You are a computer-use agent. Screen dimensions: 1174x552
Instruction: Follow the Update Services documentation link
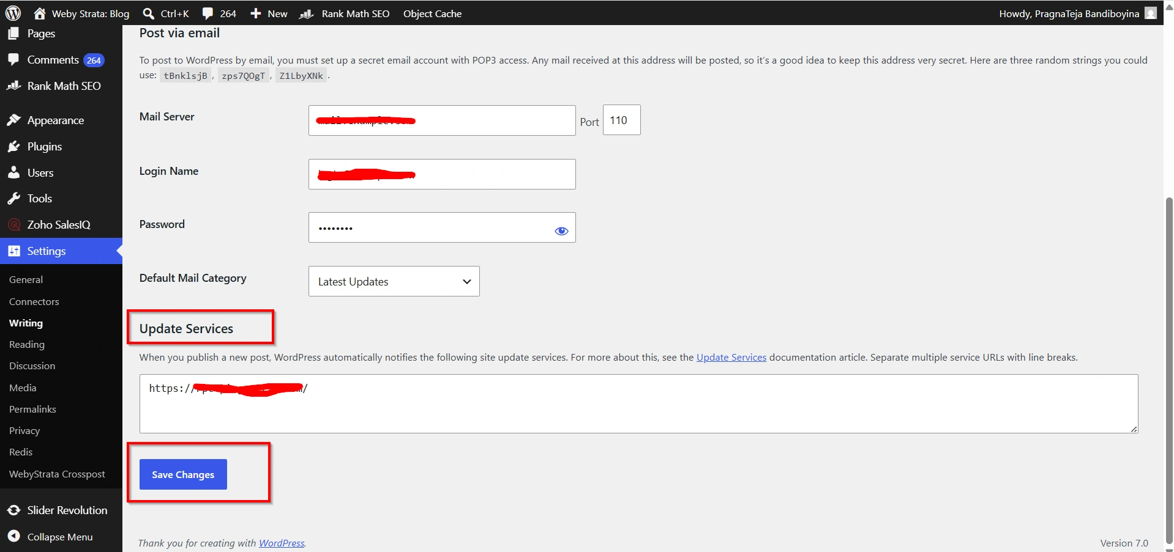(x=731, y=357)
